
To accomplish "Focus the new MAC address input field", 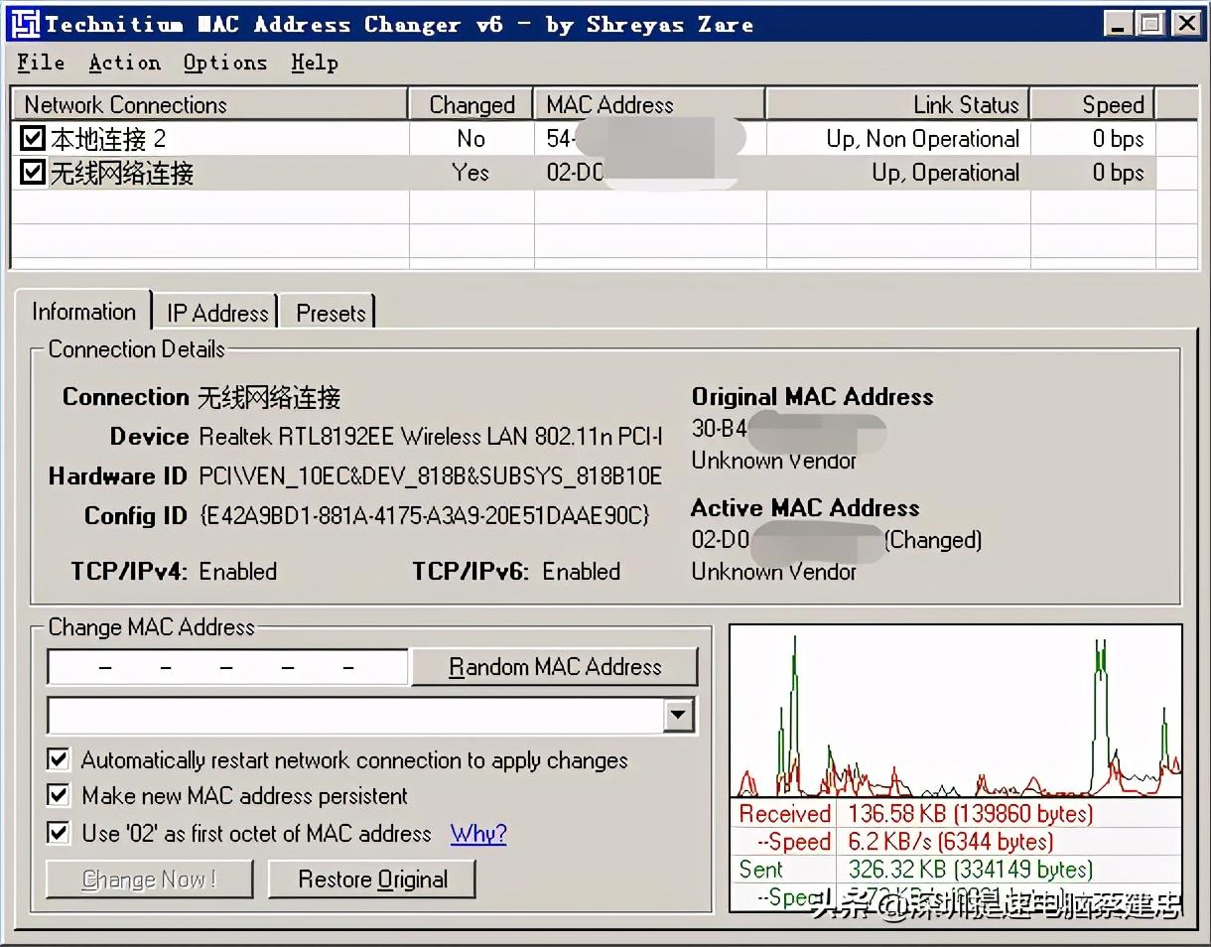I will coord(227,667).
